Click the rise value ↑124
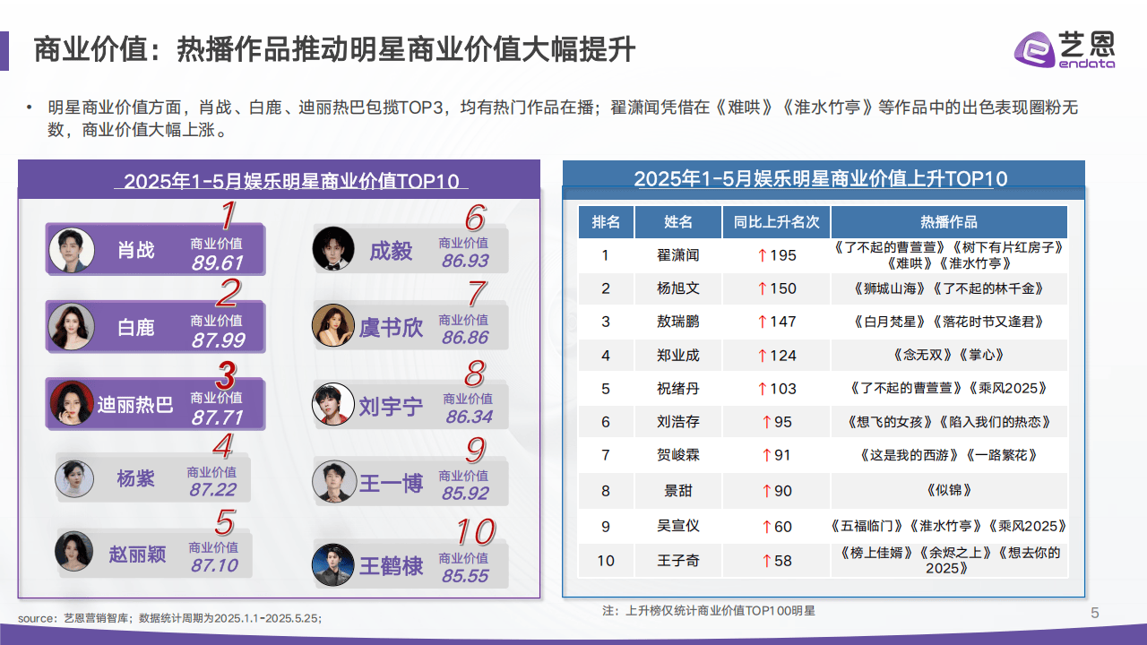The height and width of the screenshot is (645, 1147). [777, 355]
